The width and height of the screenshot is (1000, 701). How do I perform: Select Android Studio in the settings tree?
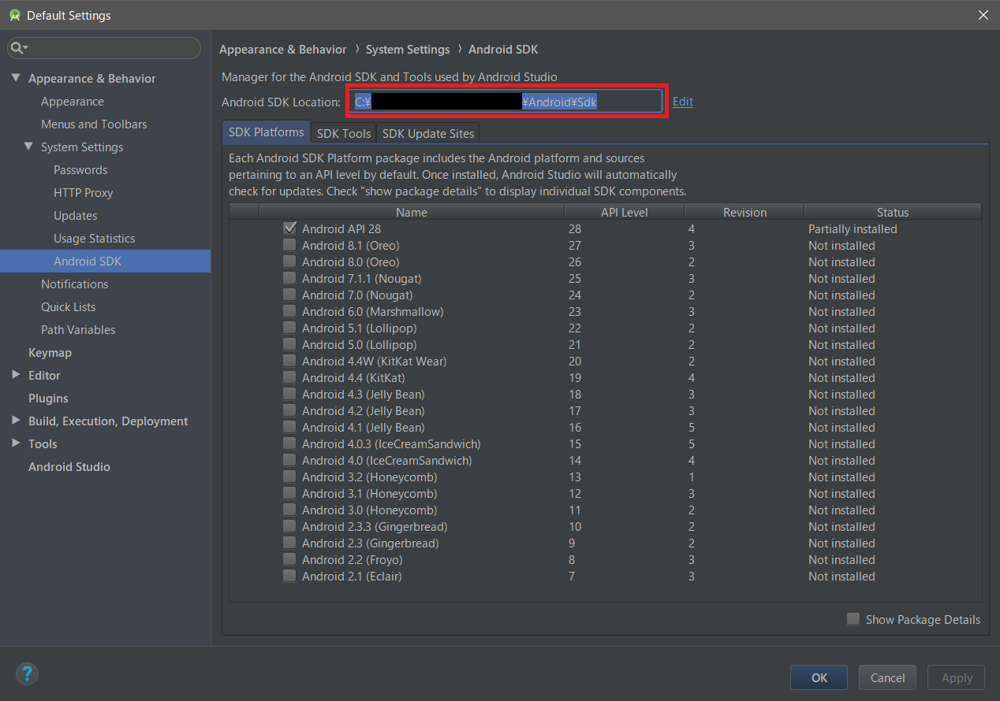tap(69, 466)
